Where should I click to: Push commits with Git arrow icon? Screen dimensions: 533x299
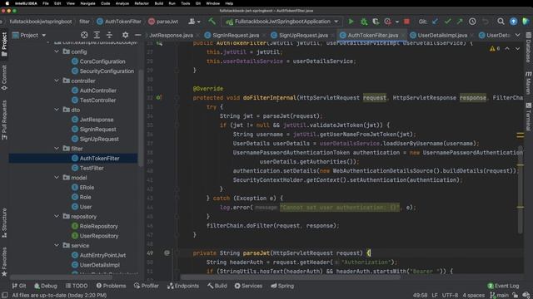[460, 22]
